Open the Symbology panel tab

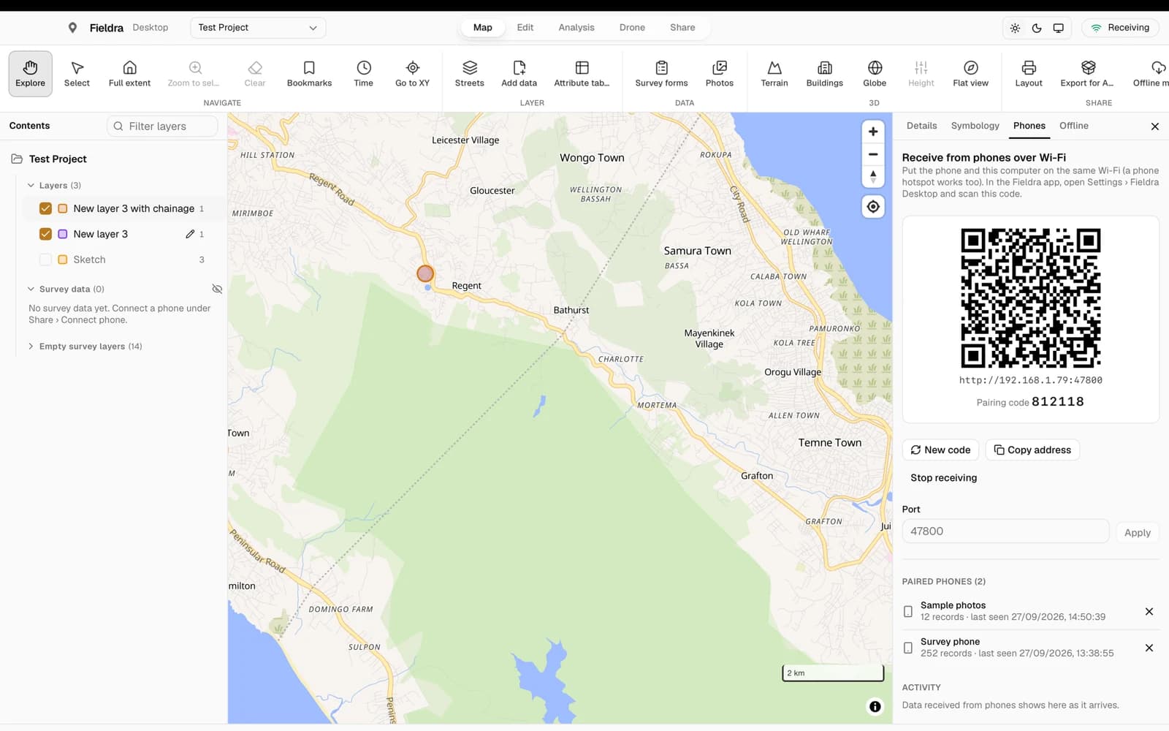[975, 126]
